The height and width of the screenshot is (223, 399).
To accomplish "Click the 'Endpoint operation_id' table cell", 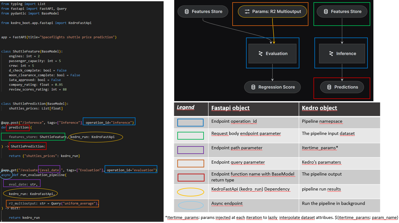I will (x=254, y=122).
